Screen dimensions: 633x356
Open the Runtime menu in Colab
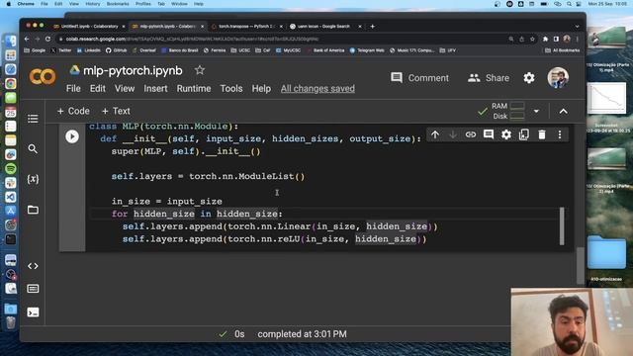[194, 88]
